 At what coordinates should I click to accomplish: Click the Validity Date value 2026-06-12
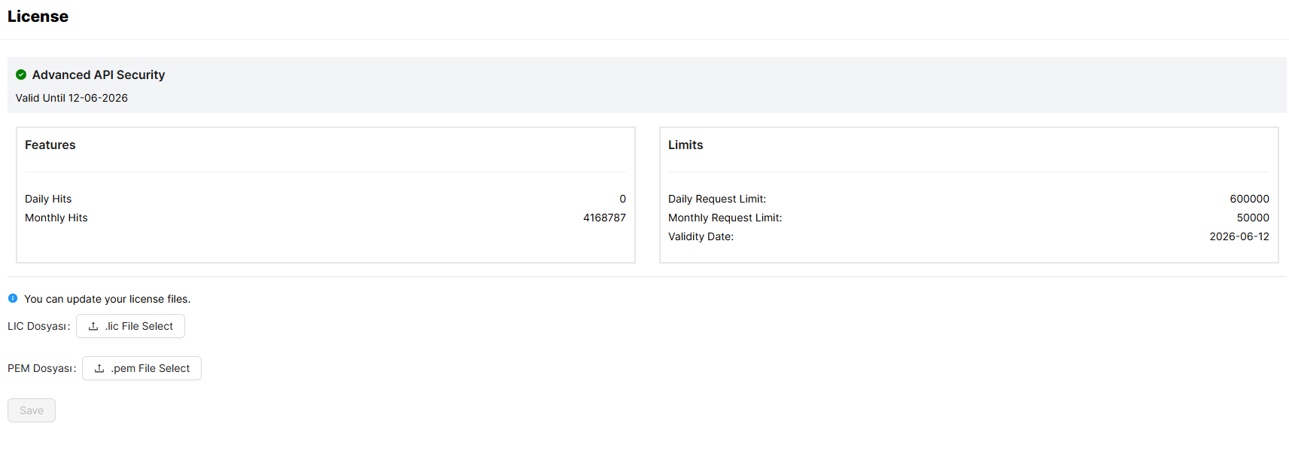(1239, 236)
